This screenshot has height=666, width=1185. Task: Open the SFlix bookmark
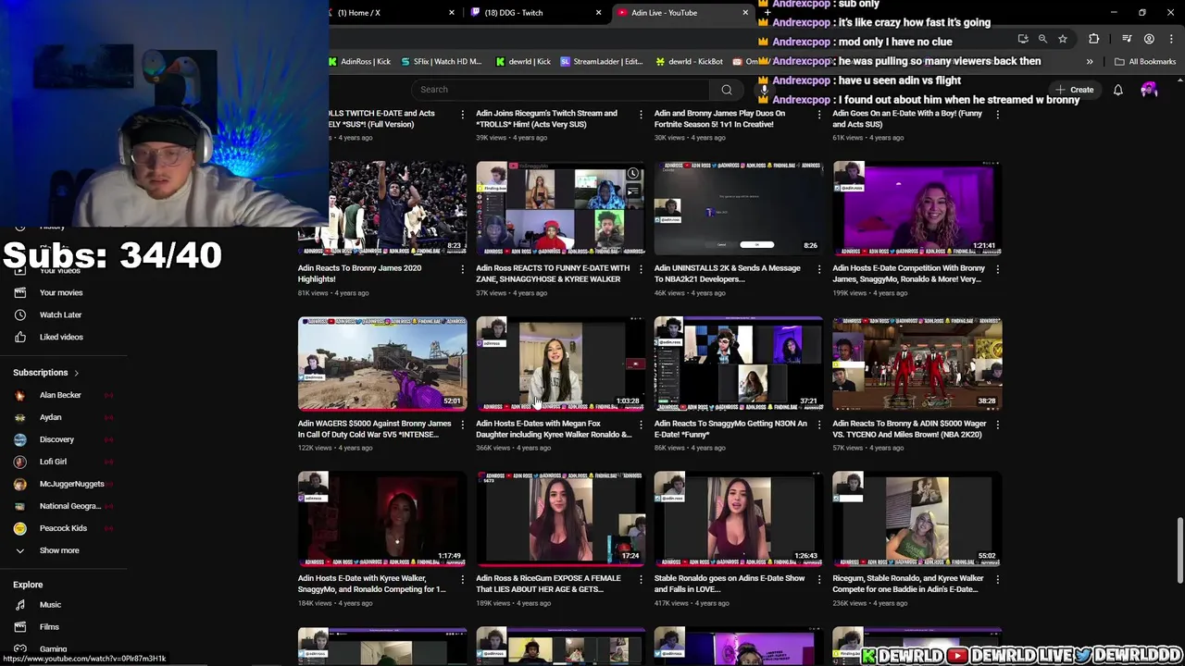pos(442,62)
